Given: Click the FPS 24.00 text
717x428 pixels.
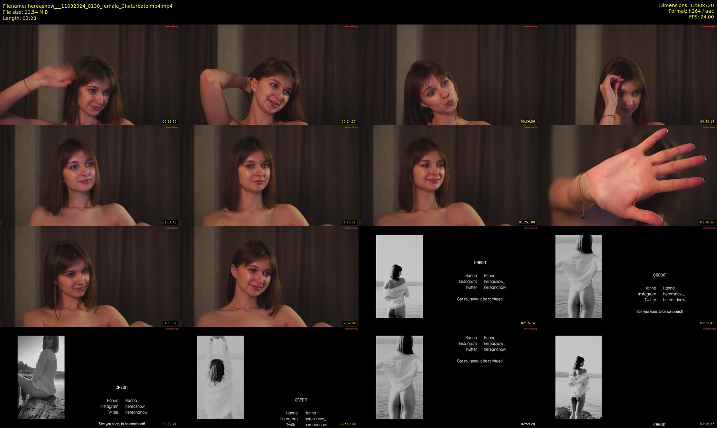Looking at the screenshot, I should [701, 17].
